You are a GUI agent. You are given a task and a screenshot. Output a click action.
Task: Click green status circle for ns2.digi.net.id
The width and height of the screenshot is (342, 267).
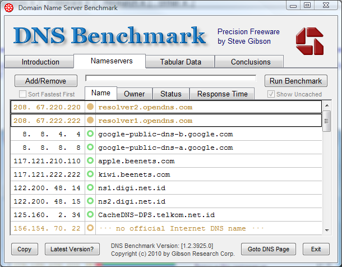point(90,201)
